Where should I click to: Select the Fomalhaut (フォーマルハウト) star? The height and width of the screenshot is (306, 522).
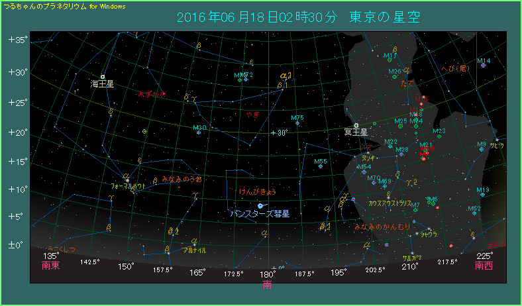pos(127,179)
